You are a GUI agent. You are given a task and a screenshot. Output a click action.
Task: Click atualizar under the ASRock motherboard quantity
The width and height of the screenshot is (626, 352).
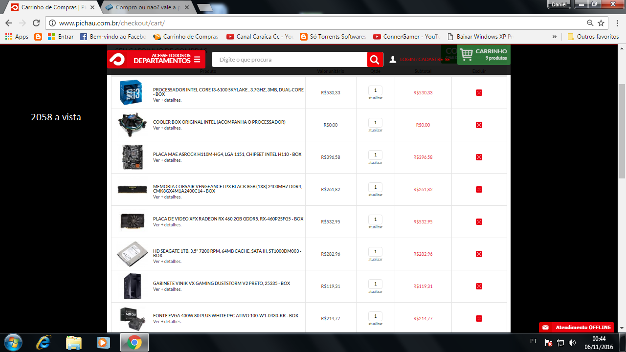click(376, 162)
